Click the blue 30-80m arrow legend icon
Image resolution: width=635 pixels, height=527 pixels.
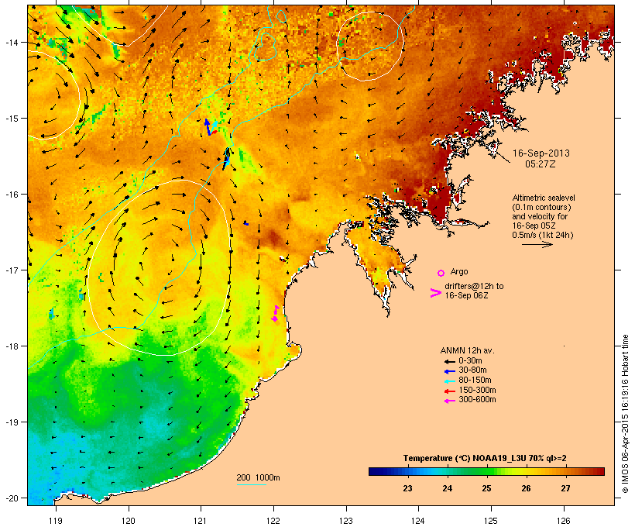coord(449,371)
